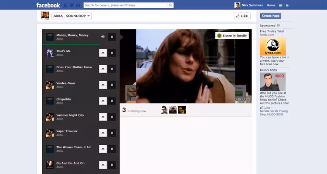Viewport: 327px width, 174px height.
Task: Open account settings gear icon
Action: 287,5
